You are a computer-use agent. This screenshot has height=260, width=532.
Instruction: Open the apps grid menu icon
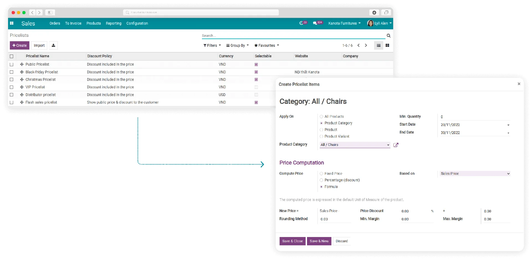coord(12,23)
